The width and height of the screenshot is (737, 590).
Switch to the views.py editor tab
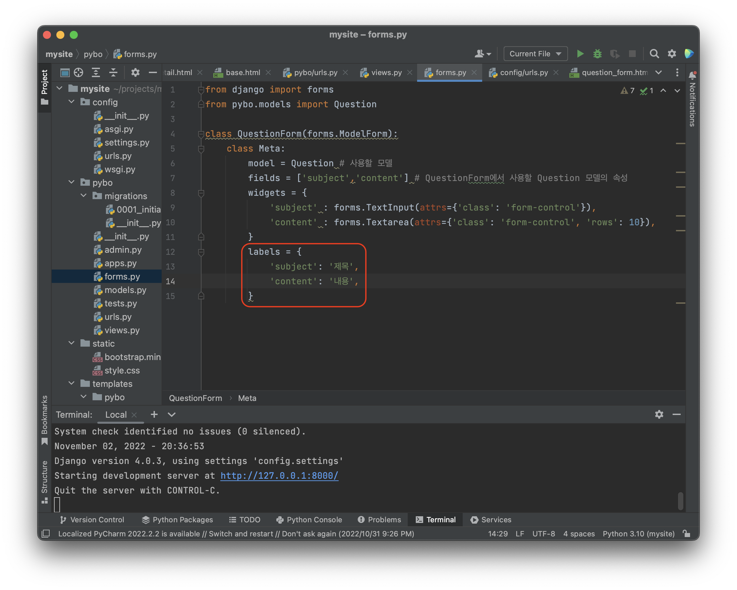pyautogui.click(x=386, y=72)
